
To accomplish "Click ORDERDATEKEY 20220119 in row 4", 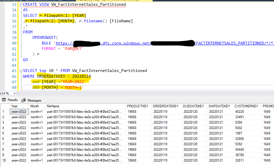I will [x=166, y=128].
